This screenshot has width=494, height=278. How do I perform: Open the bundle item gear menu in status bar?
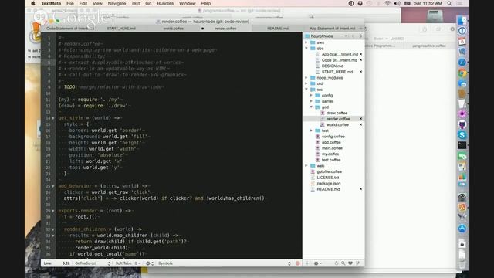[x=150, y=263]
